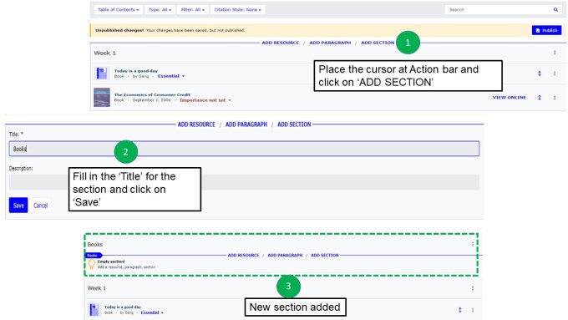568x320 pixels.
Task: Click the 'Week 1' heading in step 3 panel
Action: click(x=96, y=288)
